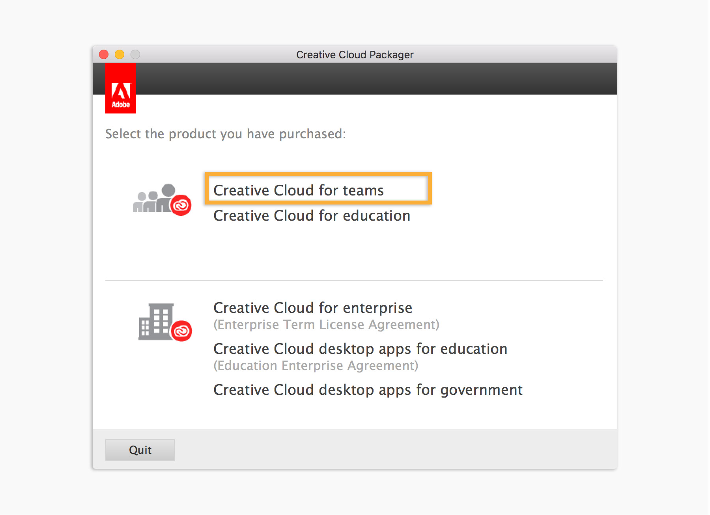Viewport: 710px width, 515px height.
Task: Click the dark header banner beside Adobe logo
Action: tap(375, 79)
